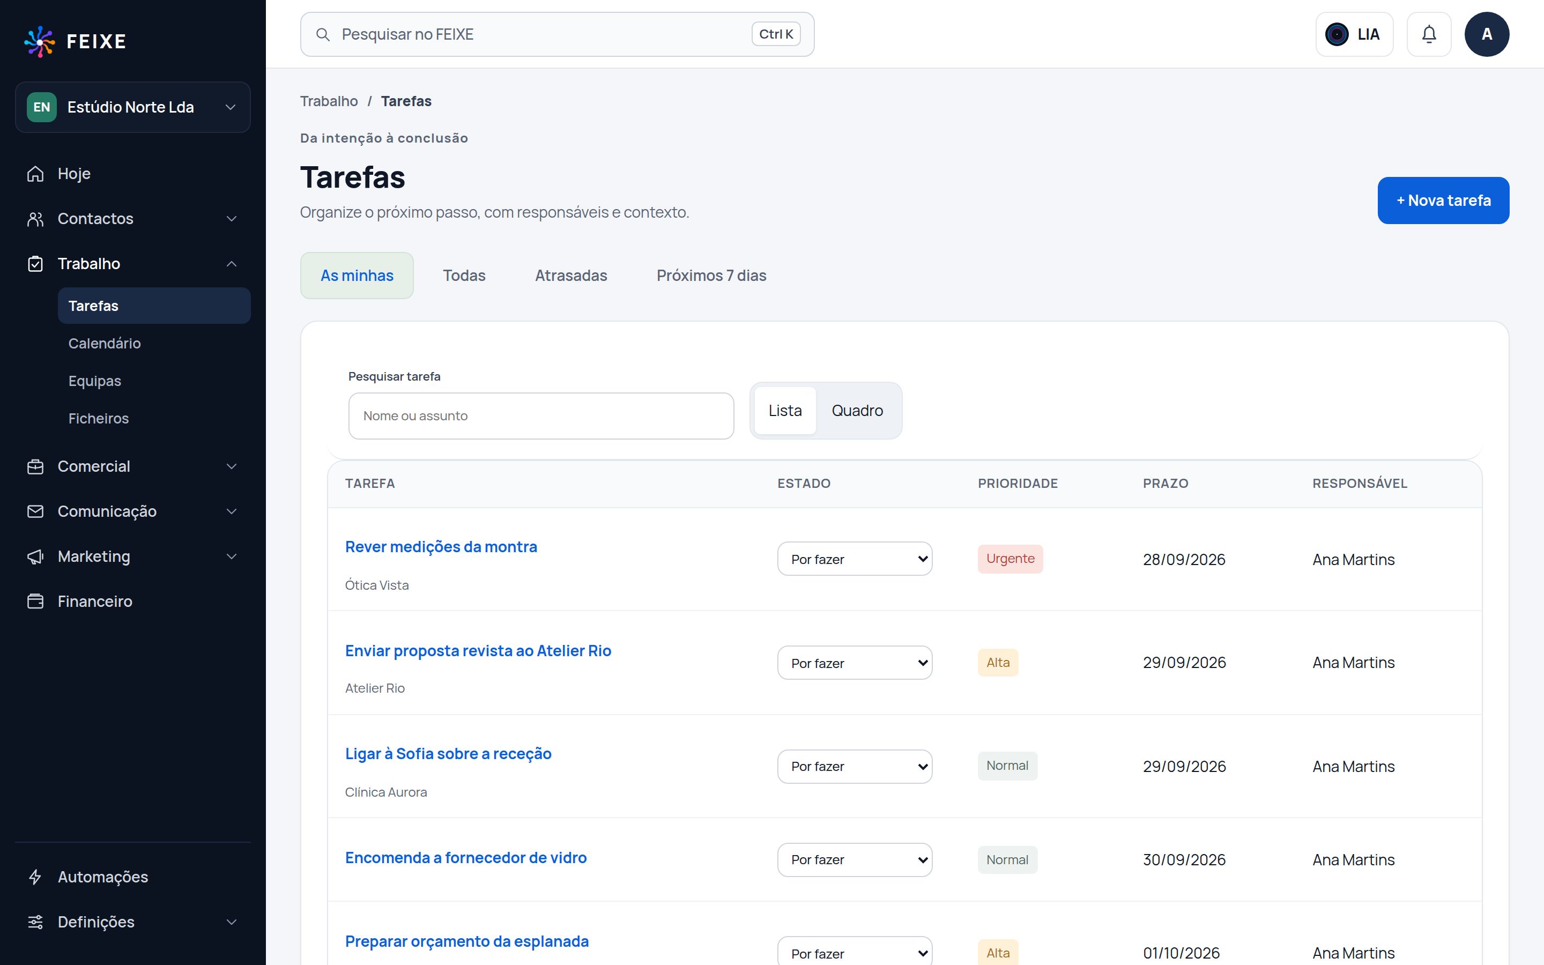The height and width of the screenshot is (965, 1544).
Task: Open the Estúdio Norte Lda workspace switcher
Action: pos(133,107)
